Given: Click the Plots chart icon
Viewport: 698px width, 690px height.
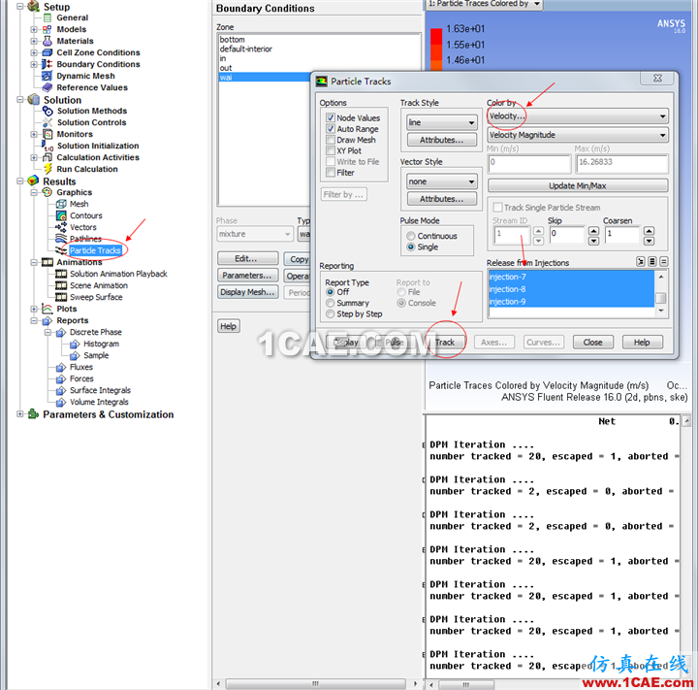Looking at the screenshot, I should click(48, 309).
